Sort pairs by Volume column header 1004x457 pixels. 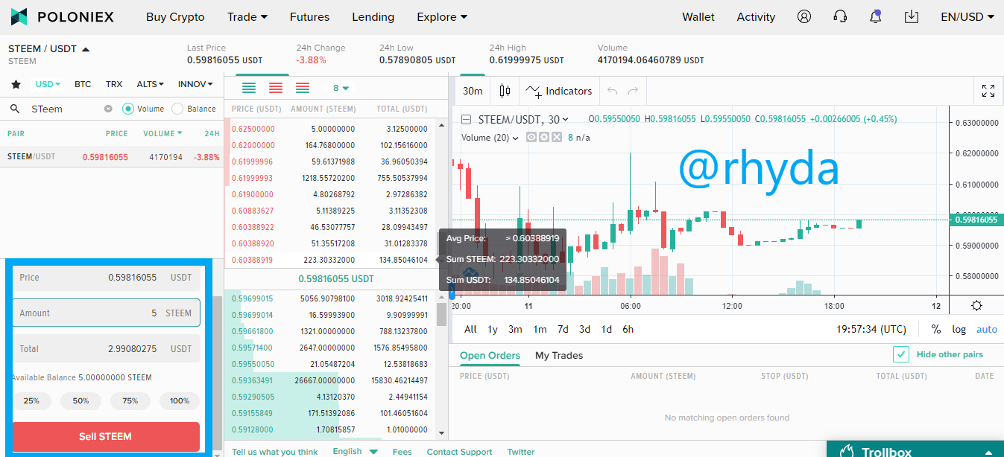[x=163, y=134]
